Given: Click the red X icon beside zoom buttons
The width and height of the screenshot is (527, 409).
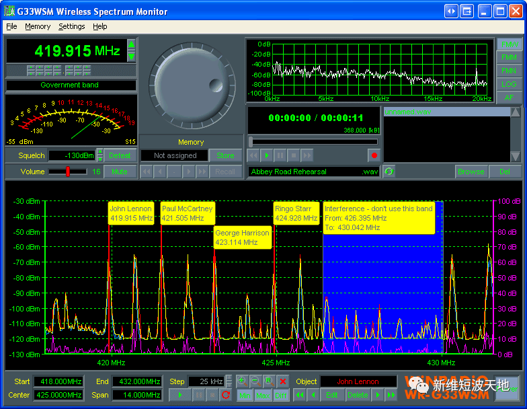Looking at the screenshot, I should tap(283, 381).
